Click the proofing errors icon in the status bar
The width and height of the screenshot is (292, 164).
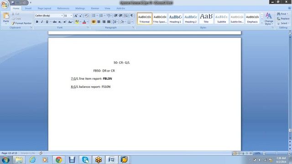[41, 153]
